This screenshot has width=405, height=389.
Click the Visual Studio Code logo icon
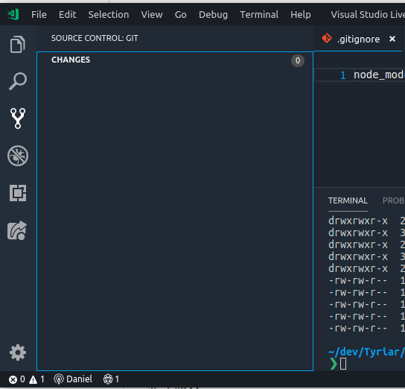[x=13, y=14]
